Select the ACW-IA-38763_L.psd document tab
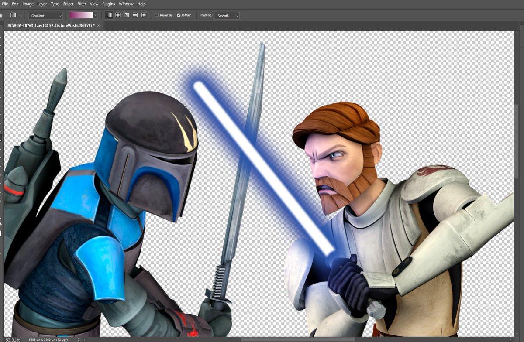Viewport: 524px width, 342px height. click(x=50, y=26)
